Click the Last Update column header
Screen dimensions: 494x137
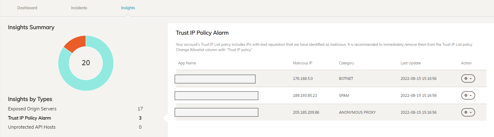[410, 63]
